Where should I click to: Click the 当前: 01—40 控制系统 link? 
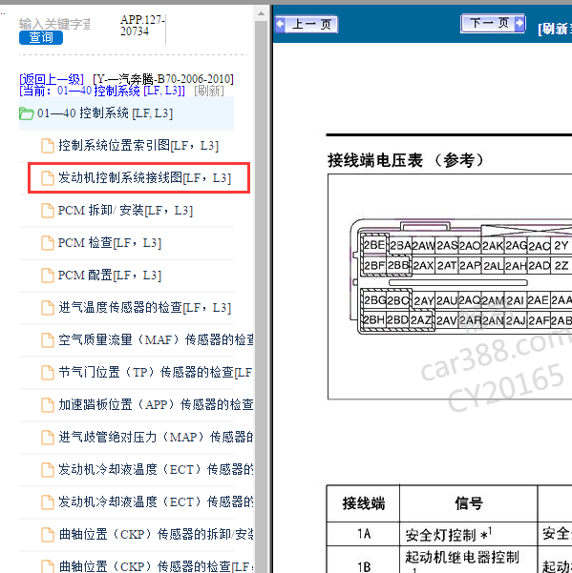(102, 91)
